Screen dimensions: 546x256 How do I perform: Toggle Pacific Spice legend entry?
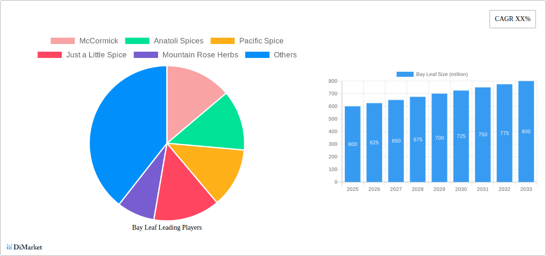pyautogui.click(x=247, y=41)
